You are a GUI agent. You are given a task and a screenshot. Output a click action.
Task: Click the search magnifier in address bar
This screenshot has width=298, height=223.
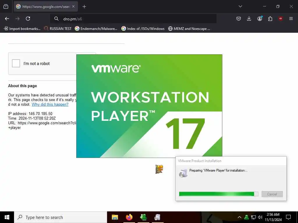(x=56, y=19)
